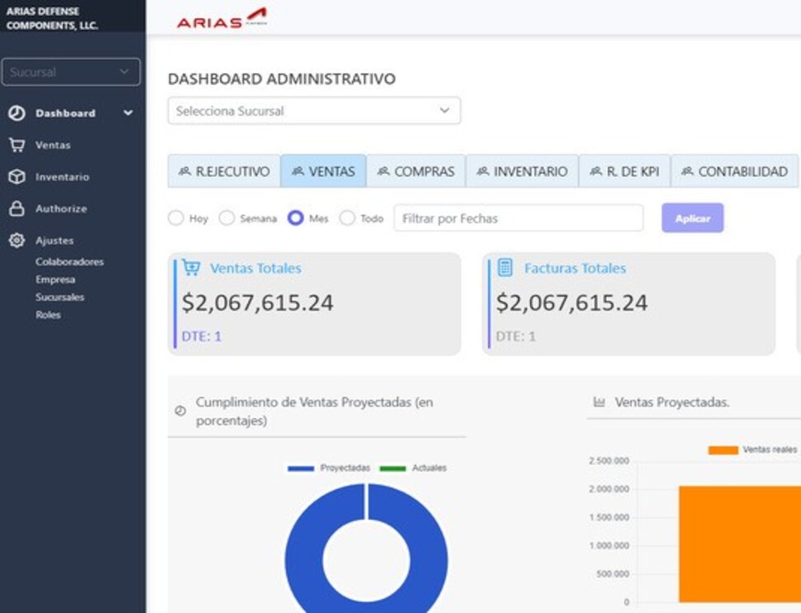Viewport: 801px width, 613px height.
Task: Click the ARIAS logo in header
Action: (221, 18)
